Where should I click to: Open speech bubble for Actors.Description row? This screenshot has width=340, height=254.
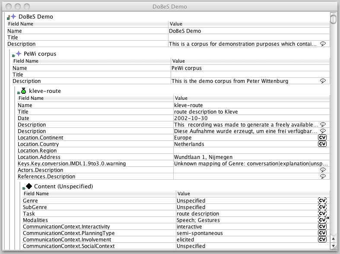click(x=323, y=170)
